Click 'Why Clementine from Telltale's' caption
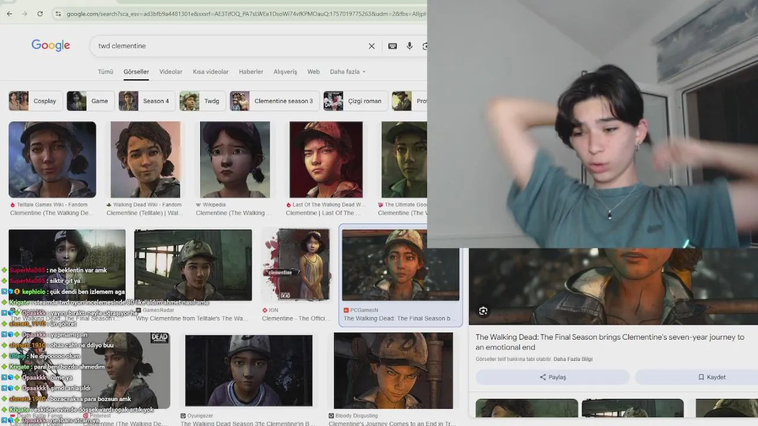Image resolution: width=758 pixels, height=426 pixels. [x=192, y=318]
